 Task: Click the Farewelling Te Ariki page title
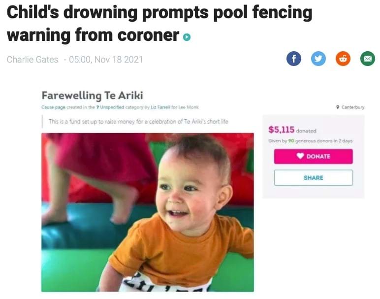(x=93, y=95)
